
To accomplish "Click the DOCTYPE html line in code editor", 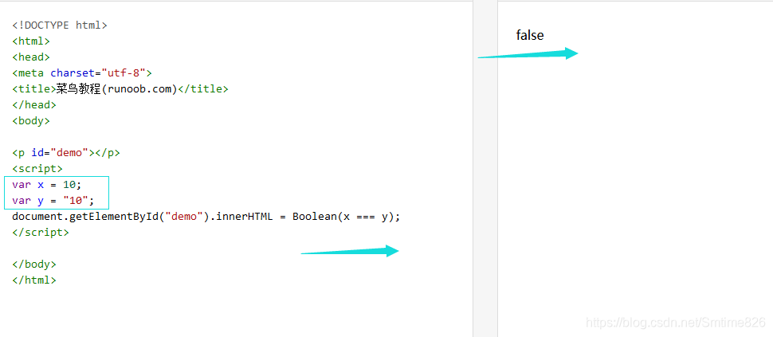I will (60, 25).
